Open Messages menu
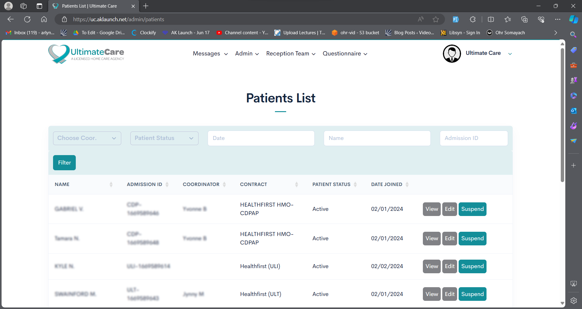The image size is (582, 309). pos(210,54)
